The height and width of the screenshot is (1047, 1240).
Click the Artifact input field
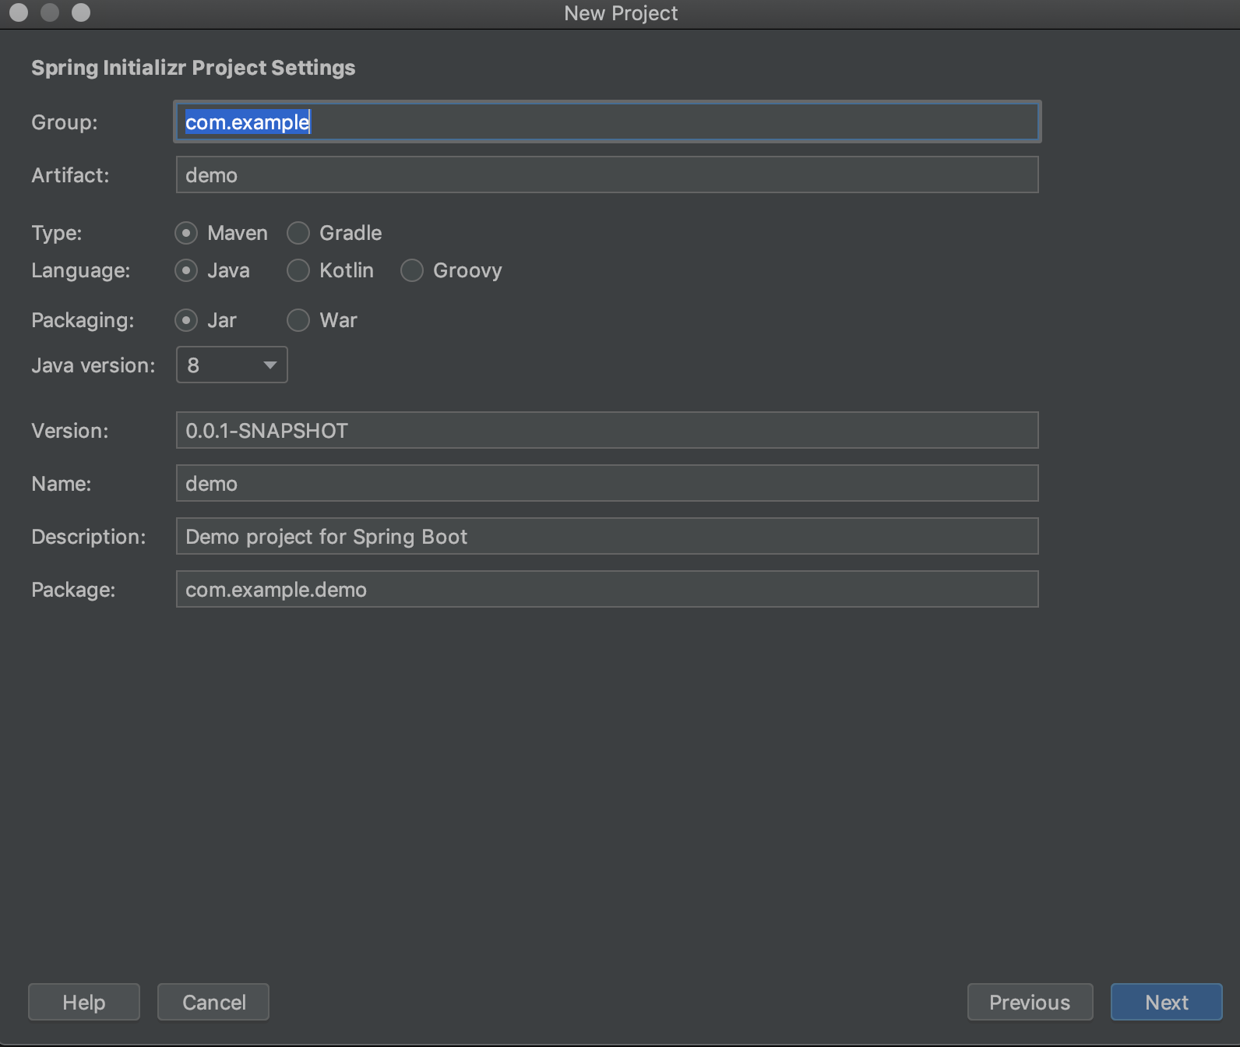608,174
